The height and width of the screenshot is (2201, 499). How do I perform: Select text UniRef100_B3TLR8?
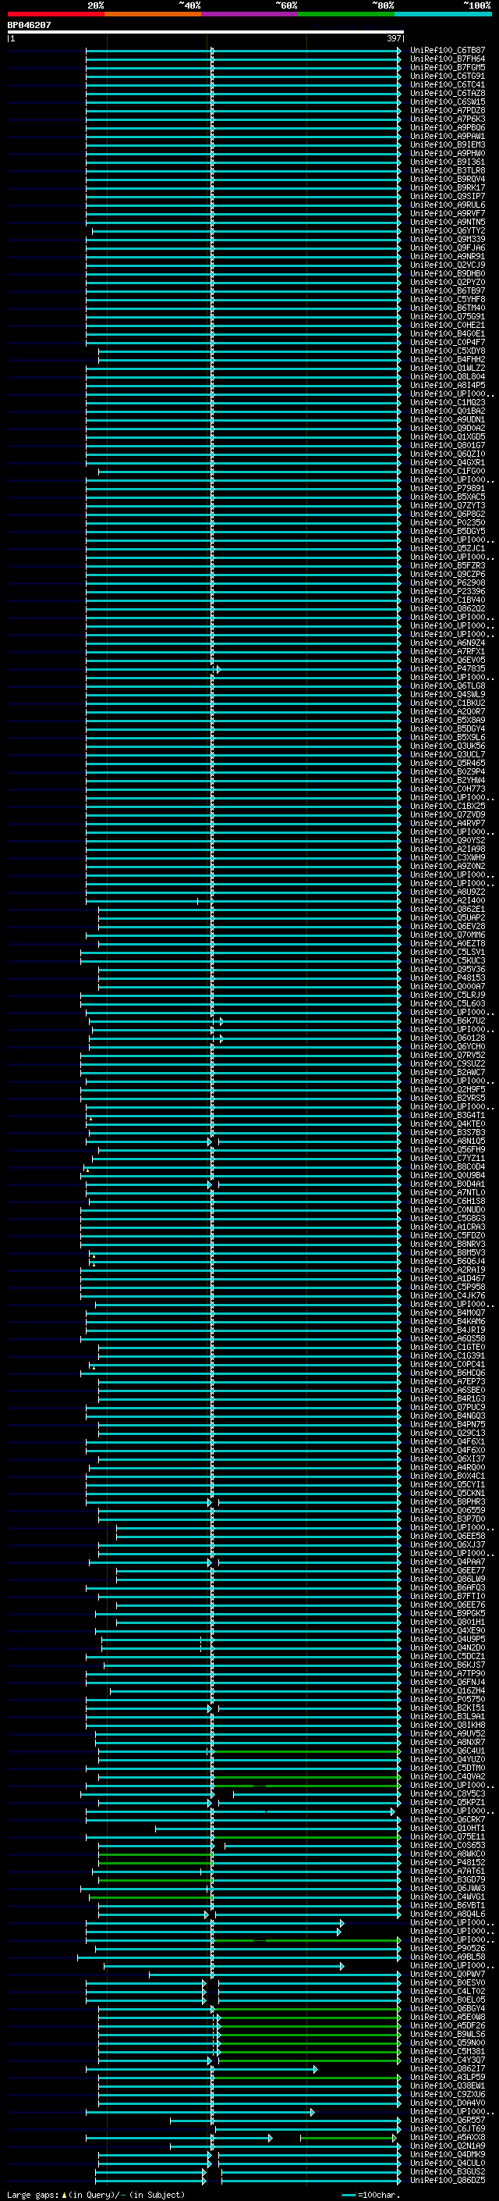point(448,171)
